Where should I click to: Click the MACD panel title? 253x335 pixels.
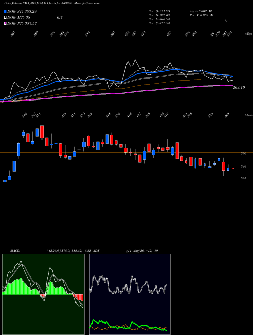15,251
